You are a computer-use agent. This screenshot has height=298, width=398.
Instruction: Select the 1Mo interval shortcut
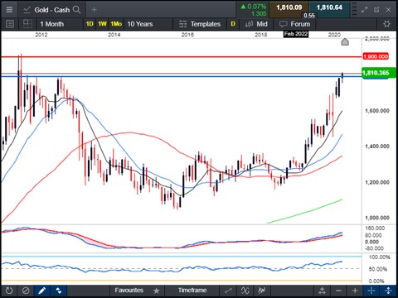tap(116, 24)
